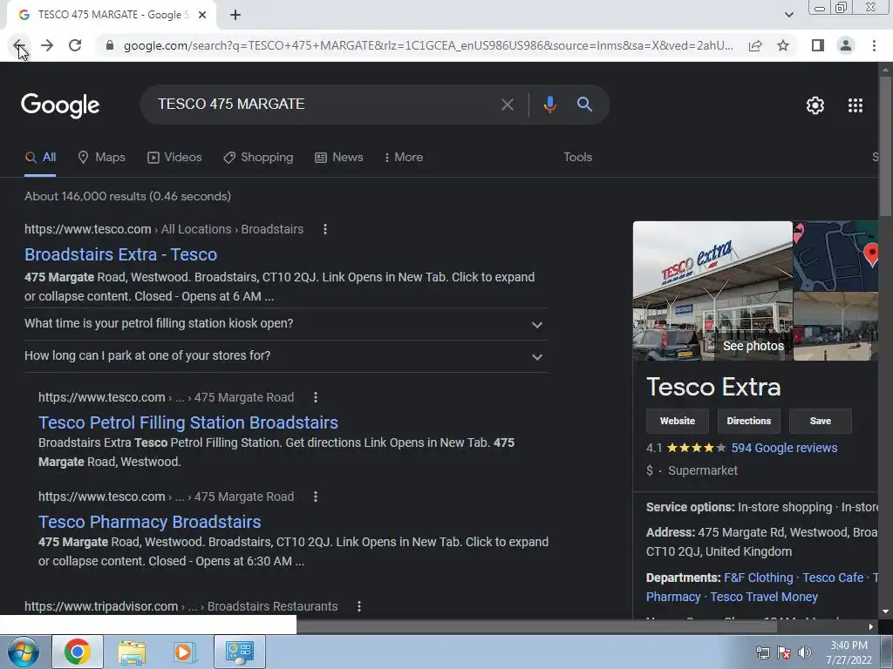Open Google quick settings gear
The height and width of the screenshot is (669, 893).
[x=815, y=105]
